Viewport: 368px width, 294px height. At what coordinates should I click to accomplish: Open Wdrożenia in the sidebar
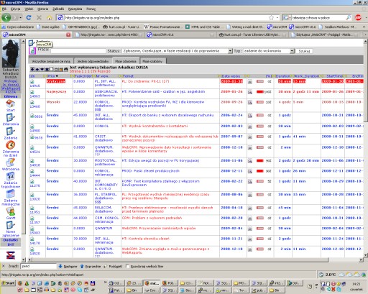pyautogui.click(x=11, y=165)
